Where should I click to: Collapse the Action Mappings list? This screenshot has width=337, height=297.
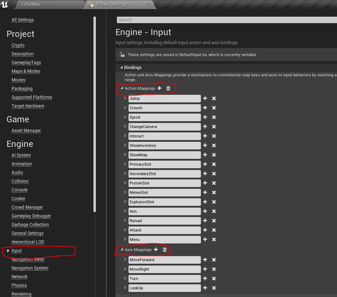coord(122,88)
